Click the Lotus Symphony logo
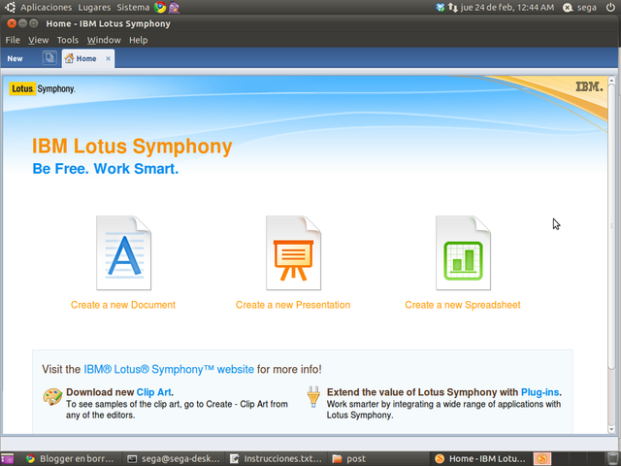Image resolution: width=621 pixels, height=466 pixels. pos(43,88)
